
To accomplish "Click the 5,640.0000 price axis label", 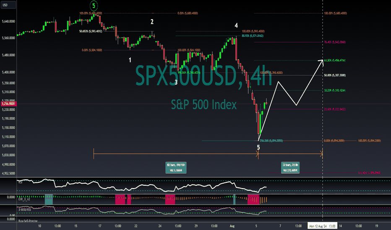I will [8, 21].
